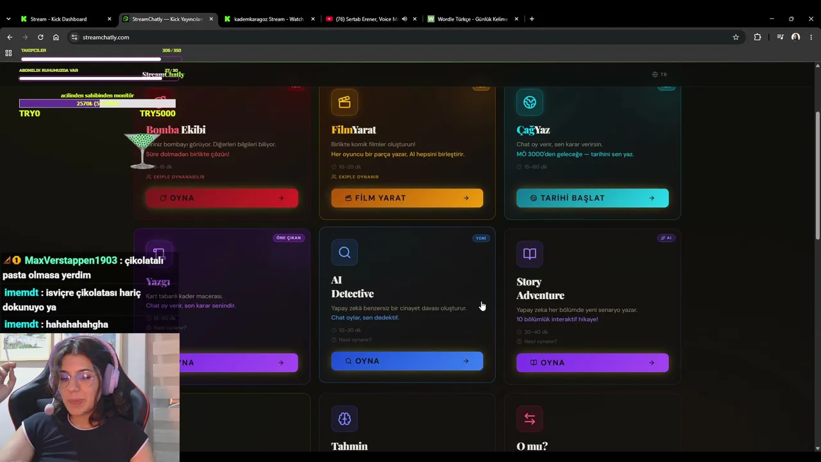Close the Stream - Kick Dashboard tab
Viewport: 821px width, 462px height.
tap(109, 19)
